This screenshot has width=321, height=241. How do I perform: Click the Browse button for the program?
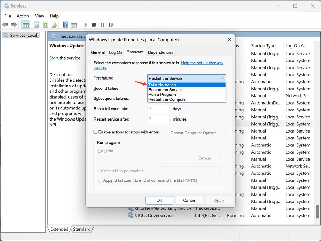207,158
